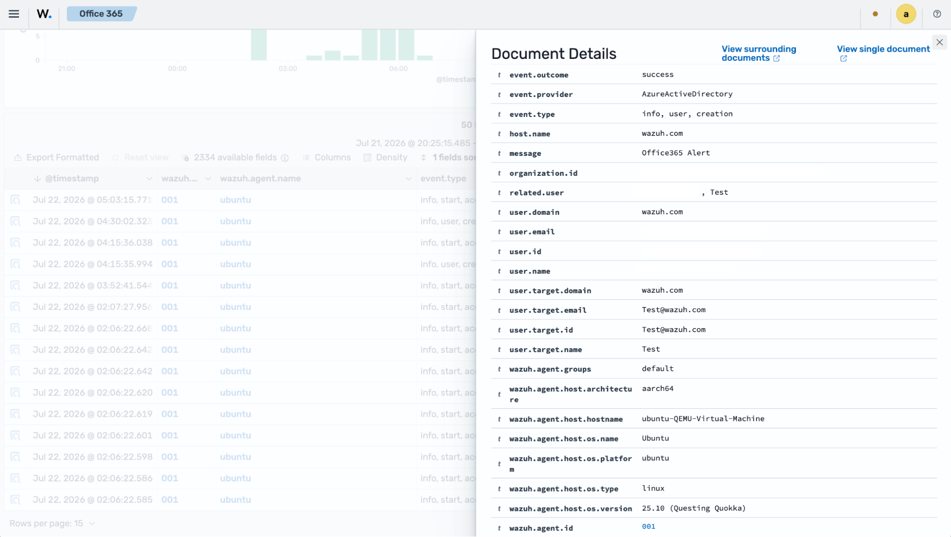Image resolution: width=951 pixels, height=537 pixels.
Task: Click Reset view button
Action: pos(140,157)
